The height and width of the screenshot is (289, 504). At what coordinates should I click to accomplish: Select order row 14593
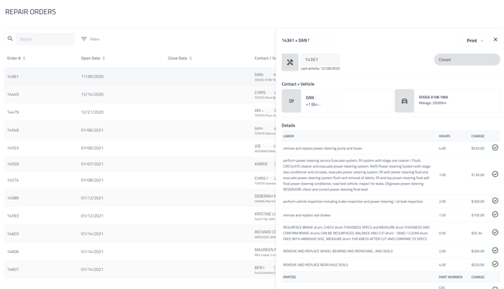click(139, 216)
